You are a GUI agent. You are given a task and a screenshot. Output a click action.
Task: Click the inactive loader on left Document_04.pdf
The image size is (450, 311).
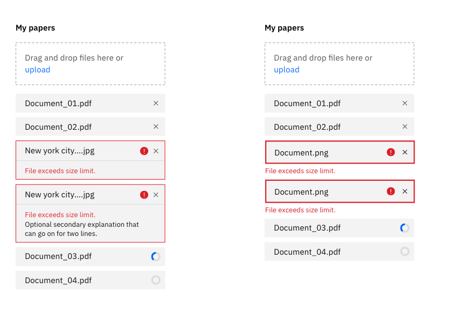[x=156, y=280]
